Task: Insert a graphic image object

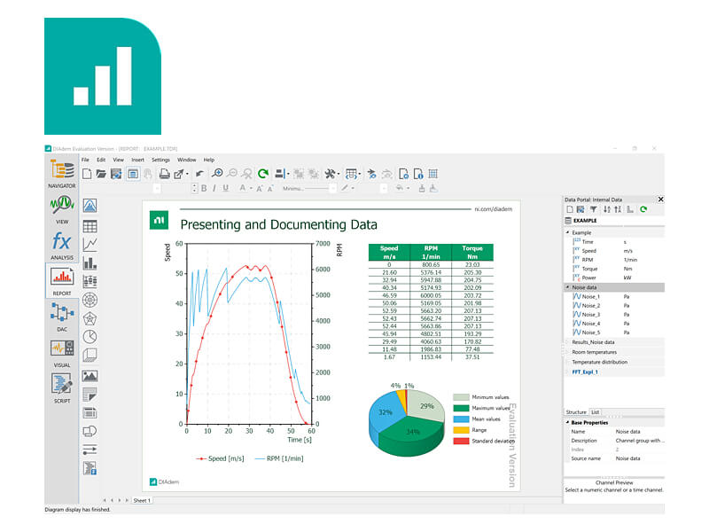Action: coord(90,376)
